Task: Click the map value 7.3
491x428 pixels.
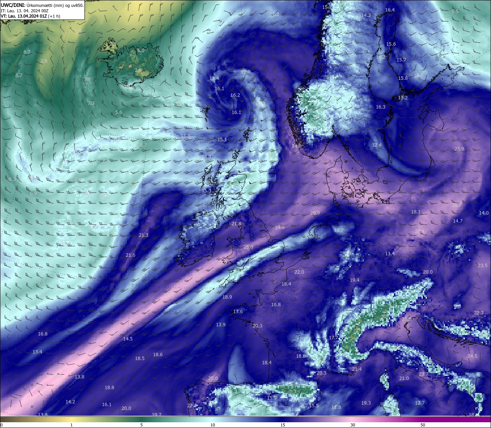Action: coord(91,103)
